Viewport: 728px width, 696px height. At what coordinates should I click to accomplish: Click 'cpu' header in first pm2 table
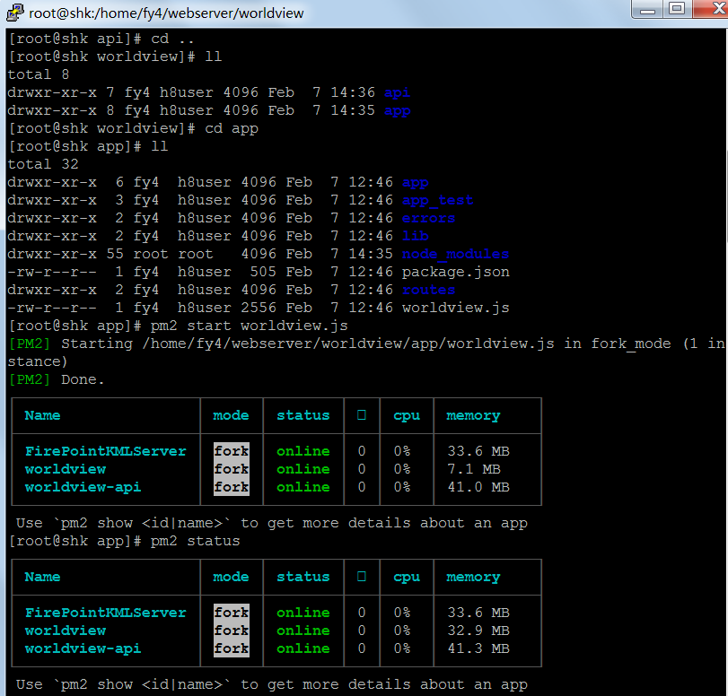(407, 416)
